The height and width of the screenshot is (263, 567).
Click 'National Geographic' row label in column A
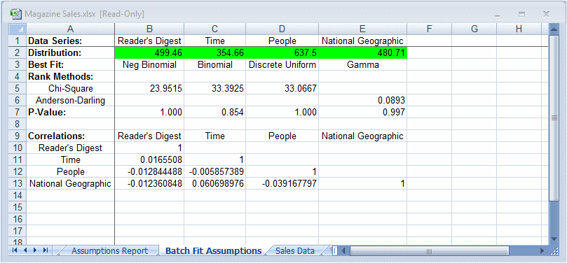click(x=70, y=184)
